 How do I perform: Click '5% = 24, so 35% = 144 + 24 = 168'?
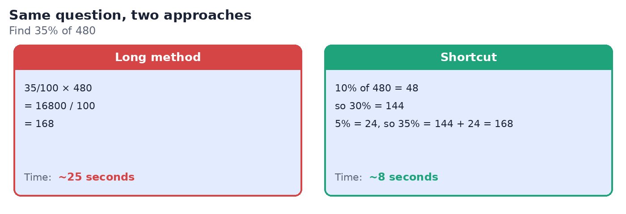424,124
